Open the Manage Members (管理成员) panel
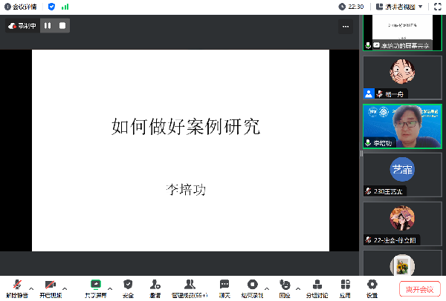Image resolution: width=446 pixels, height=301 pixels. pos(190,285)
